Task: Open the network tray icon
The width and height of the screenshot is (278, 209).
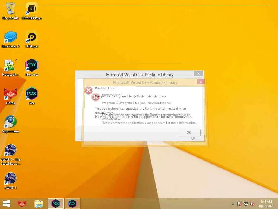Action: [246, 204]
